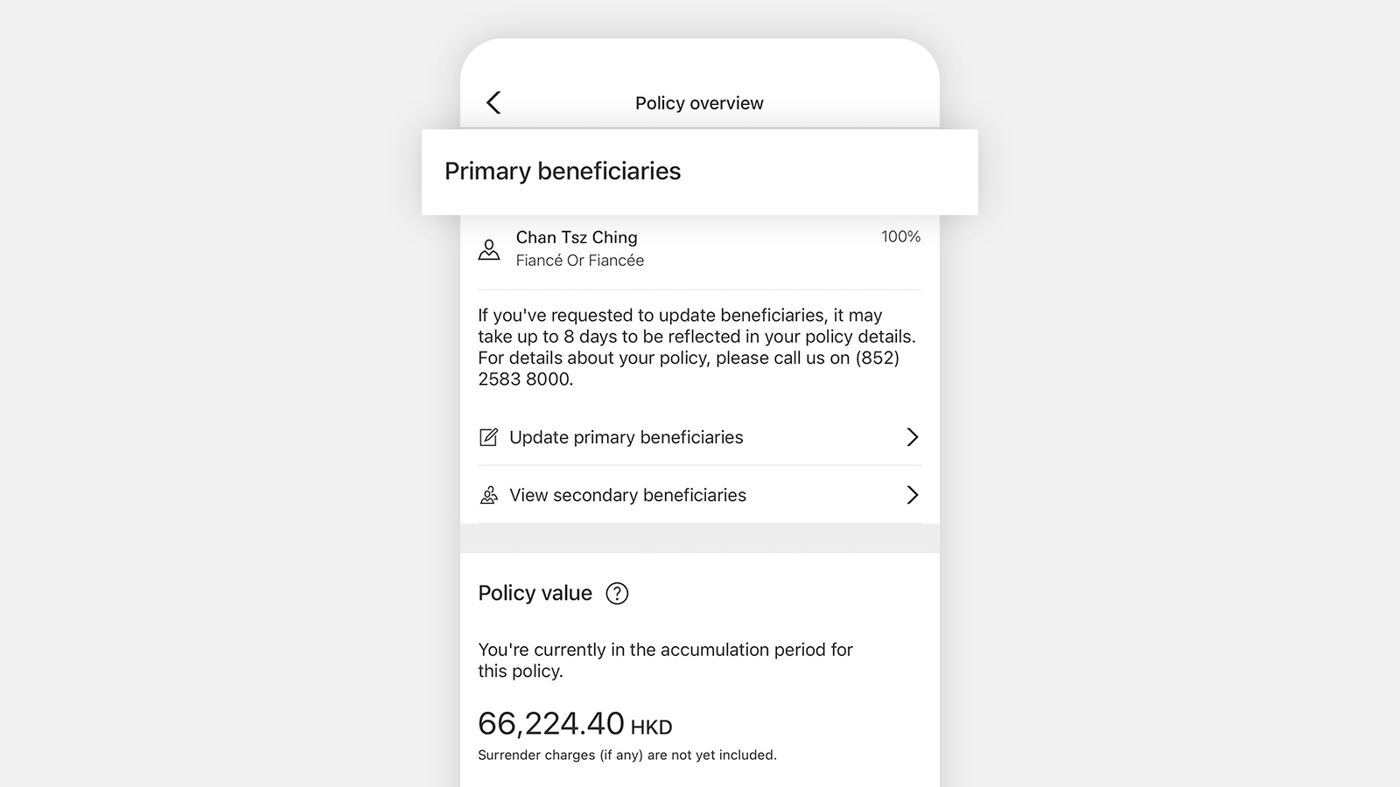Click the accumulation period message
This screenshot has width=1400, height=787.
tap(665, 660)
